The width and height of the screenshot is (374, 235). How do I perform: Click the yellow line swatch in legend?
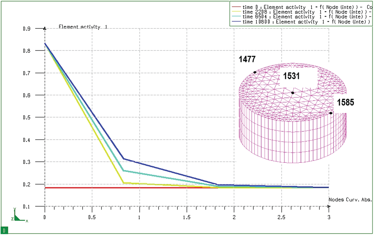(x=236, y=12)
